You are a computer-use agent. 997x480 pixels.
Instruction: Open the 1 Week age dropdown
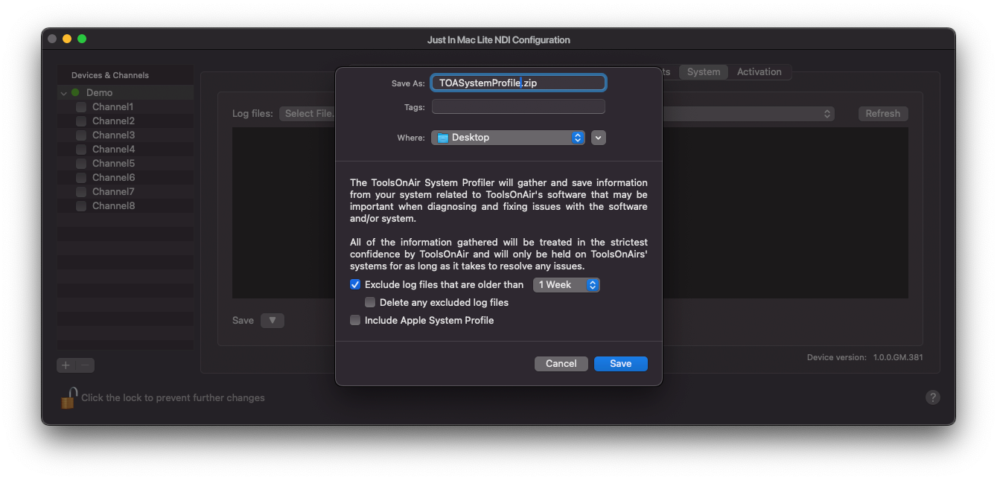click(x=567, y=285)
